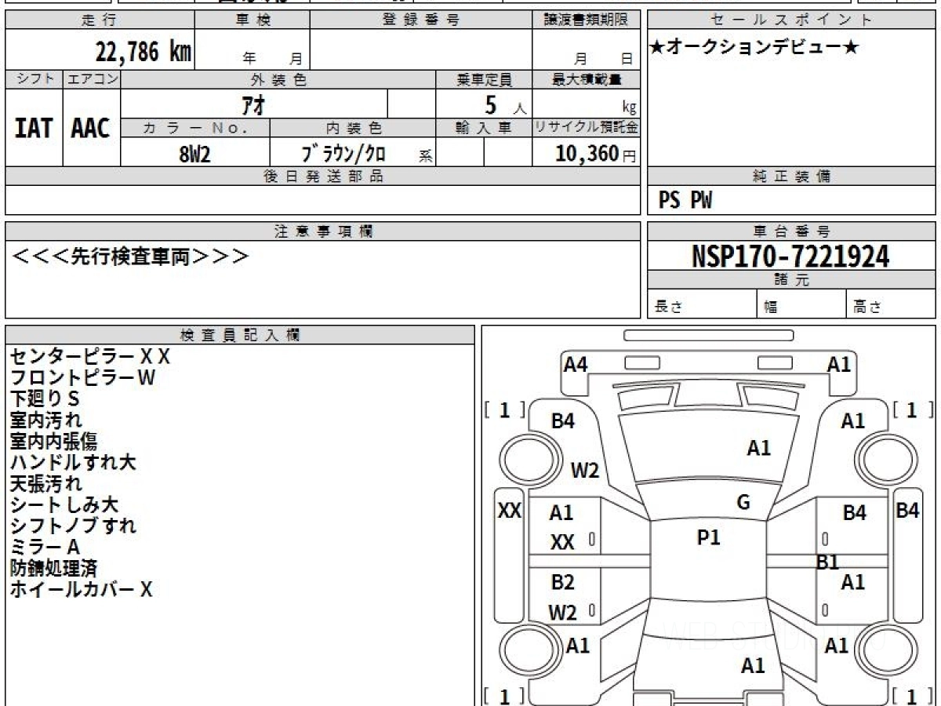941x706 pixels.
Task: Click the 外装色 header
Action: pos(278,79)
